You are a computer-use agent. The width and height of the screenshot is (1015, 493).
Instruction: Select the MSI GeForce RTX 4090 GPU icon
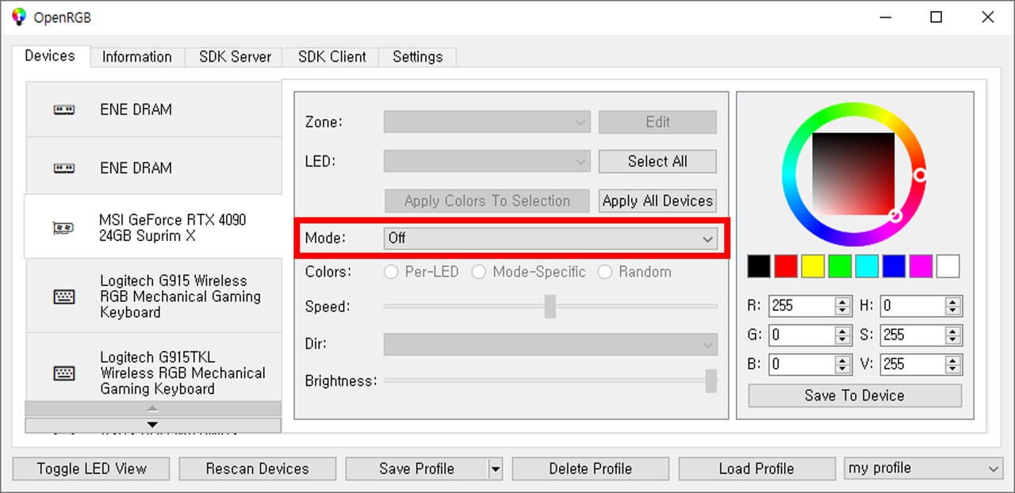tap(63, 228)
